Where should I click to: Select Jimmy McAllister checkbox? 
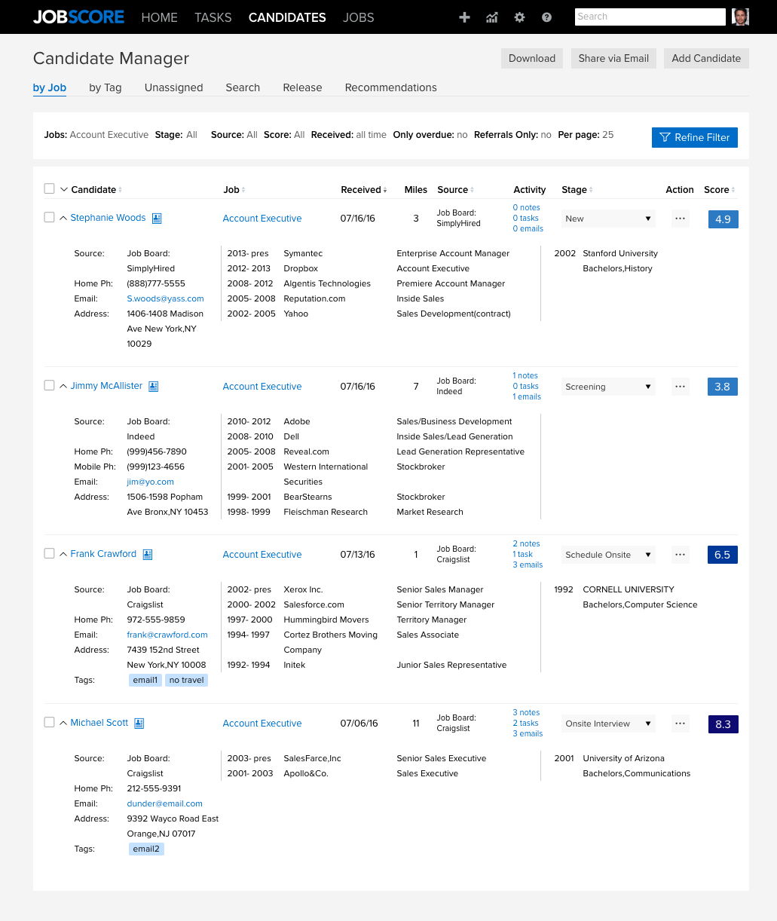pos(49,385)
